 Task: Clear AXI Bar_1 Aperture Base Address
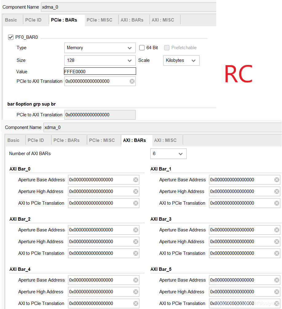pos(277,180)
